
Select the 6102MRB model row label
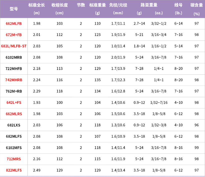point(14,57)
